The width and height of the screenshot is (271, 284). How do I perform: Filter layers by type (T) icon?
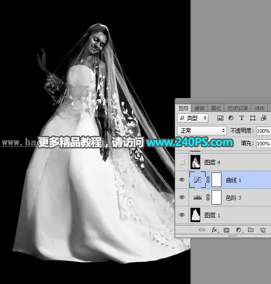(242, 118)
